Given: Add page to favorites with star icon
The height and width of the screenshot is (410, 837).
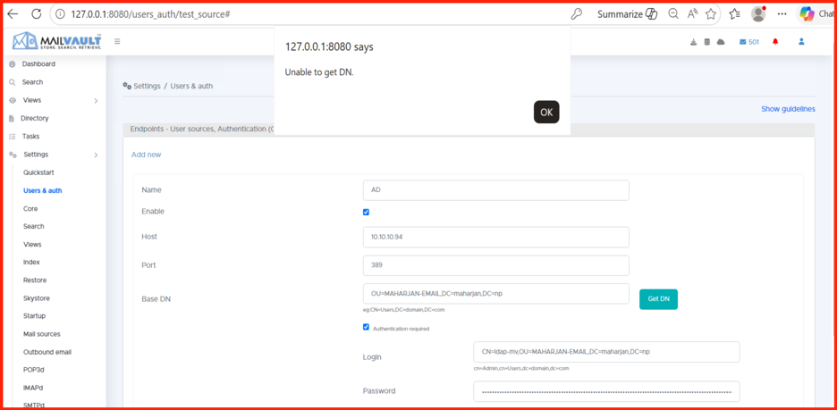Looking at the screenshot, I should (x=711, y=14).
